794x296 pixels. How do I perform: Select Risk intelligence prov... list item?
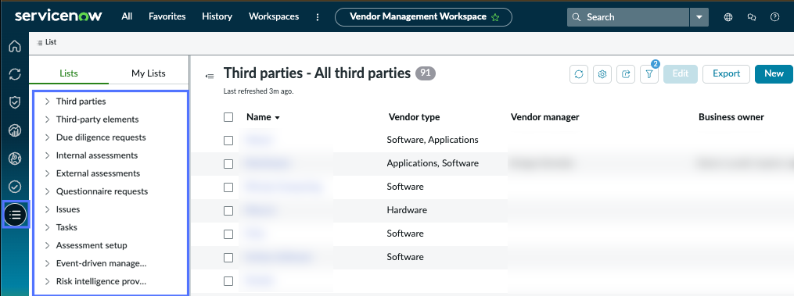point(101,281)
